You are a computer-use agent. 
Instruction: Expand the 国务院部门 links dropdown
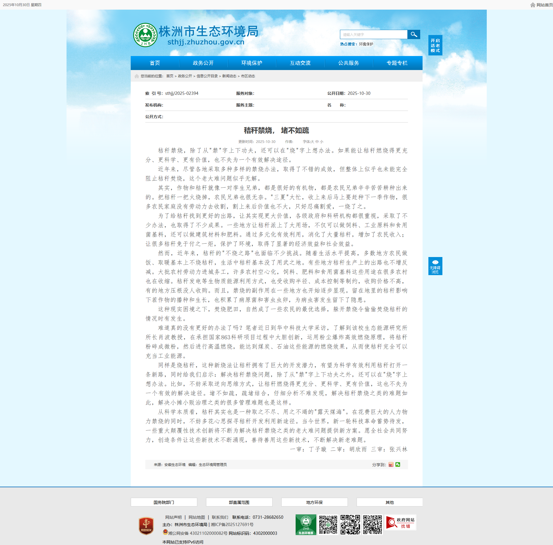164,502
